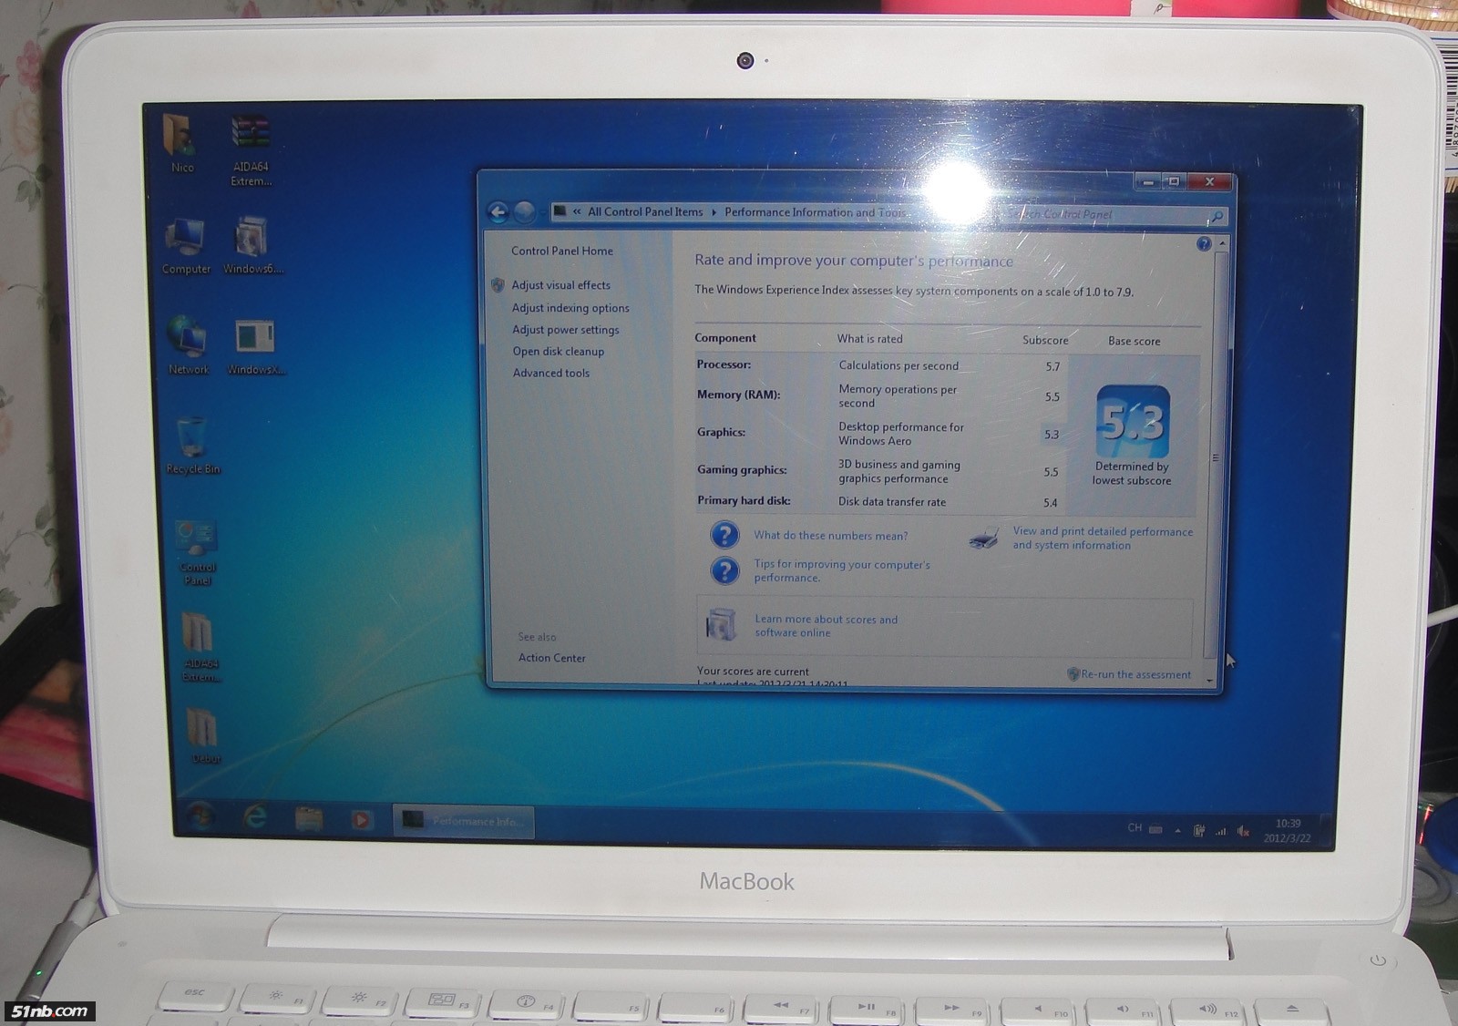Screen dimensions: 1458x1026
Task: Click Adjust visual effects link
Action: (560, 285)
